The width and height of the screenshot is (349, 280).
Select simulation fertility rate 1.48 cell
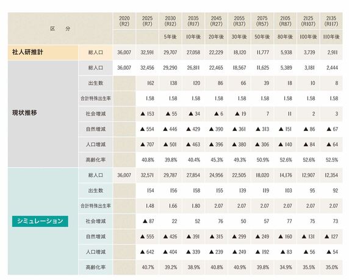tap(147, 206)
